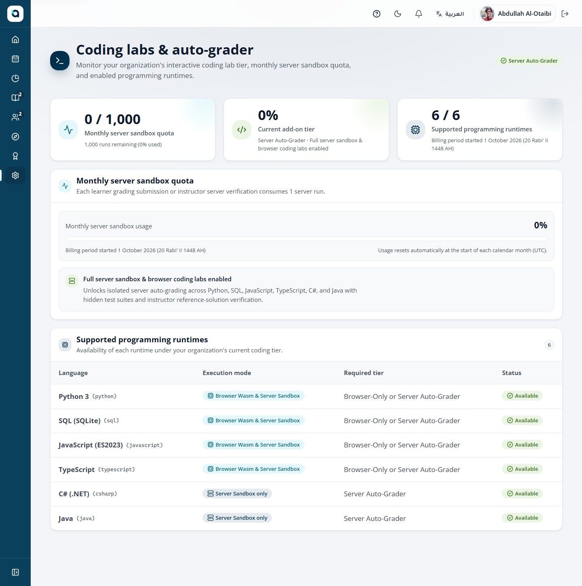Click the runtime count badge showing 6
582x586 pixels.
coord(549,345)
